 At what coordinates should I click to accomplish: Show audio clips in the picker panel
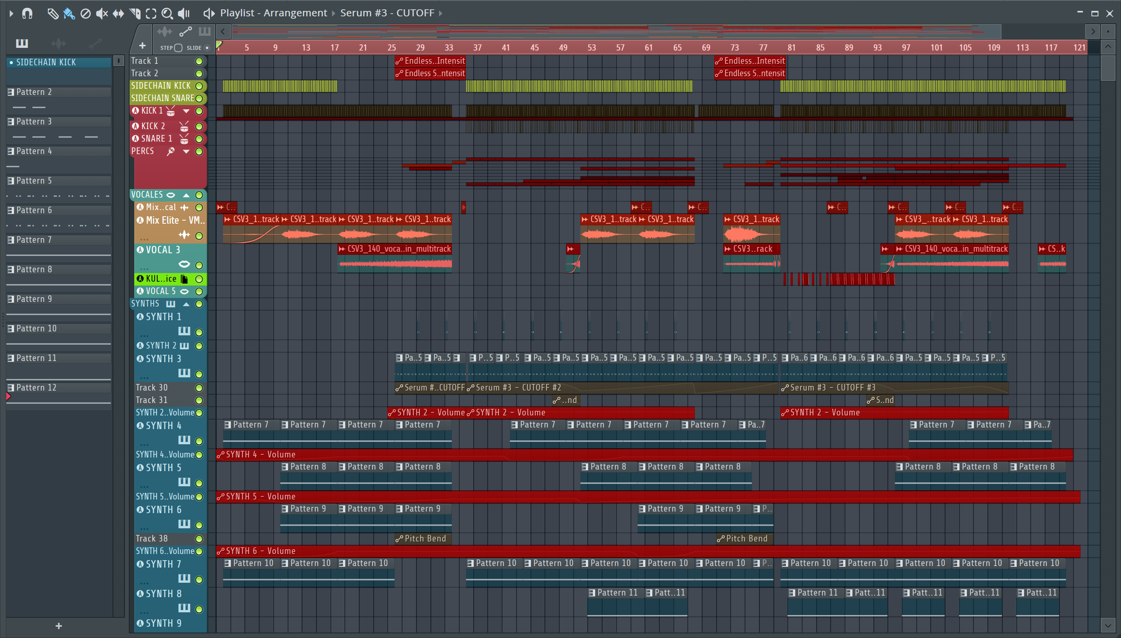point(58,44)
